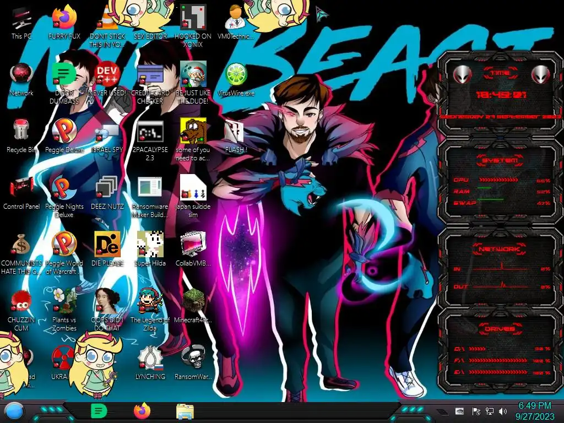
Task: Click the C:\ drive usage bar
Action: click(477, 349)
